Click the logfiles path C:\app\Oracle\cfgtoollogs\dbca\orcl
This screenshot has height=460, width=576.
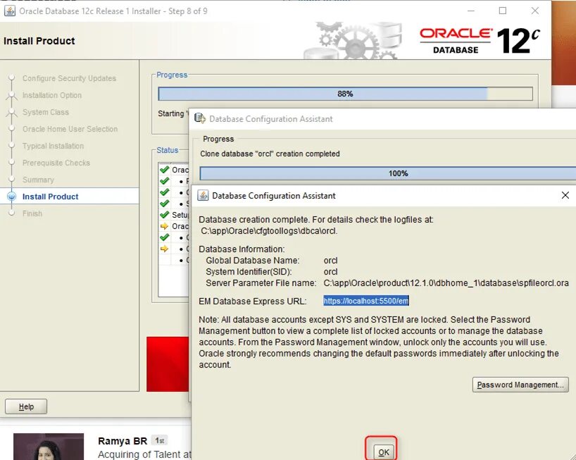point(269,231)
